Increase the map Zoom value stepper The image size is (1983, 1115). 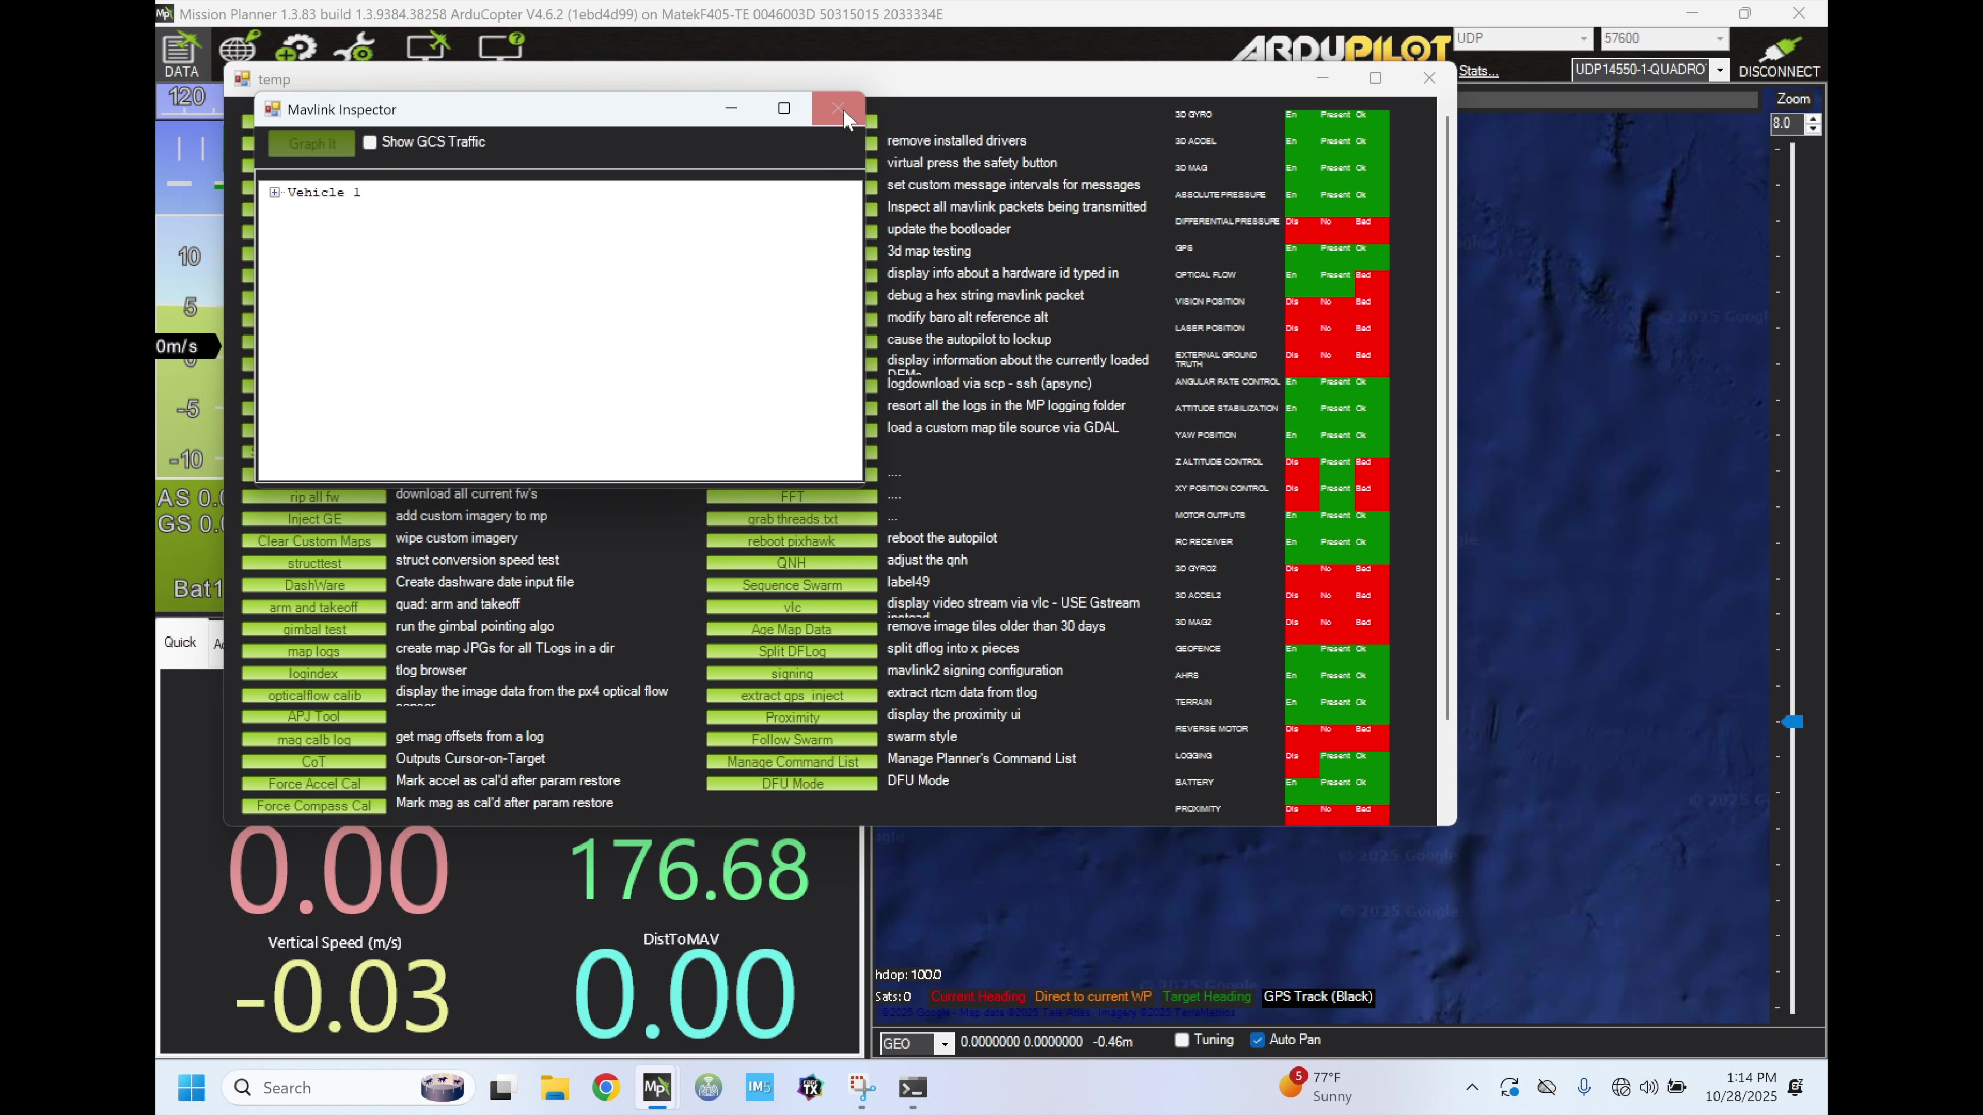point(1814,119)
